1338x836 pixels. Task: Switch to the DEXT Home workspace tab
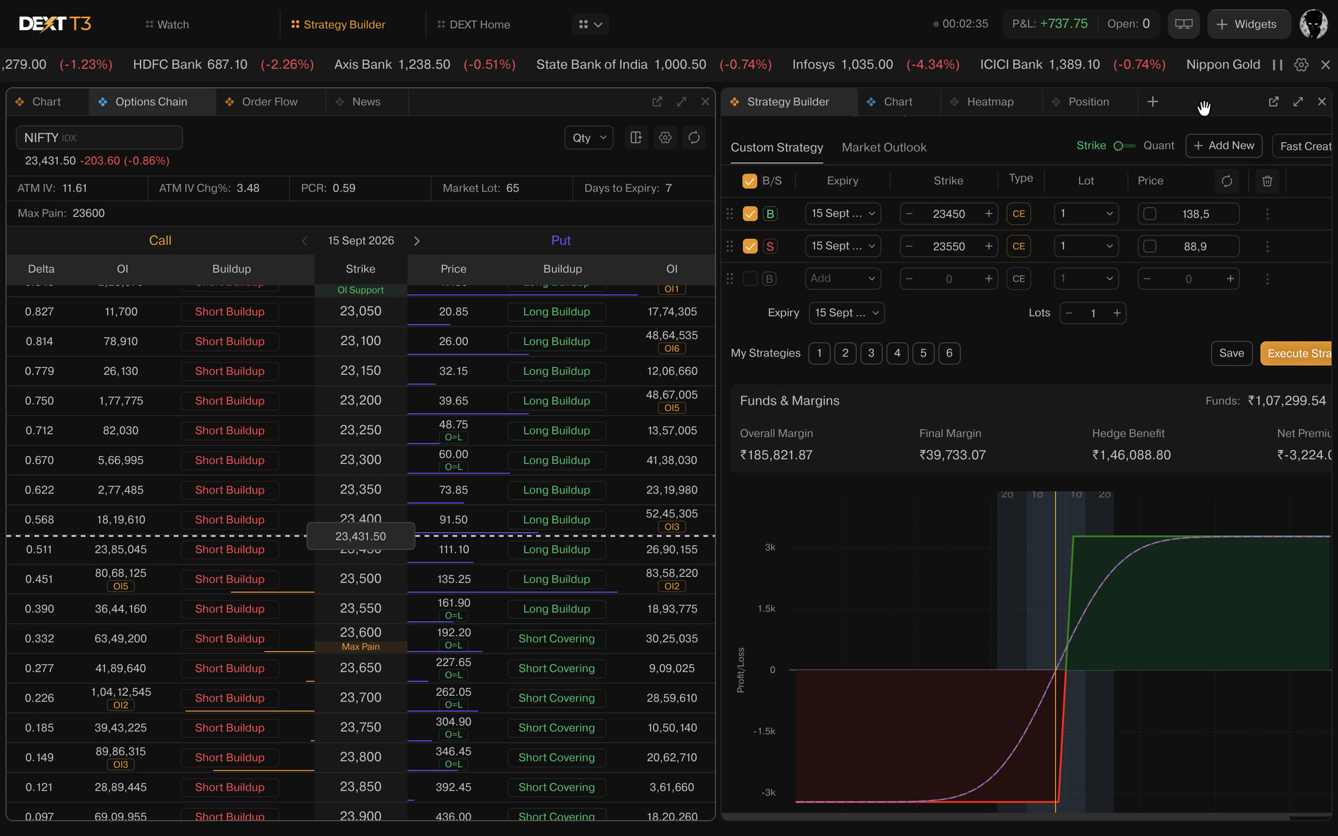(474, 24)
